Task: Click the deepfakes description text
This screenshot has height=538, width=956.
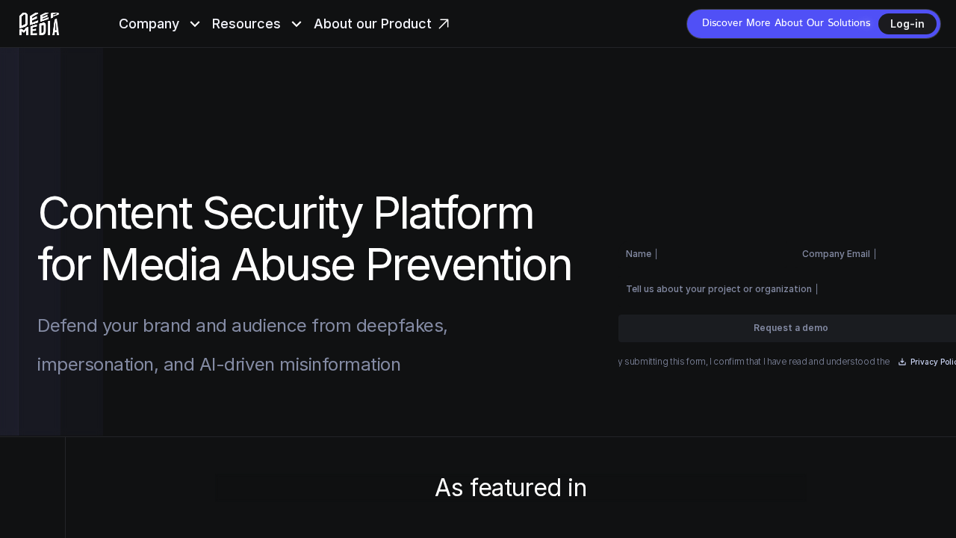Action: coord(242,345)
